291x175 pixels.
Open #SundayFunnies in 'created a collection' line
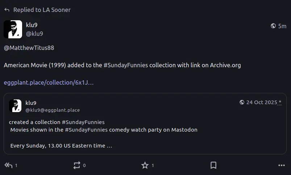coord(83,122)
